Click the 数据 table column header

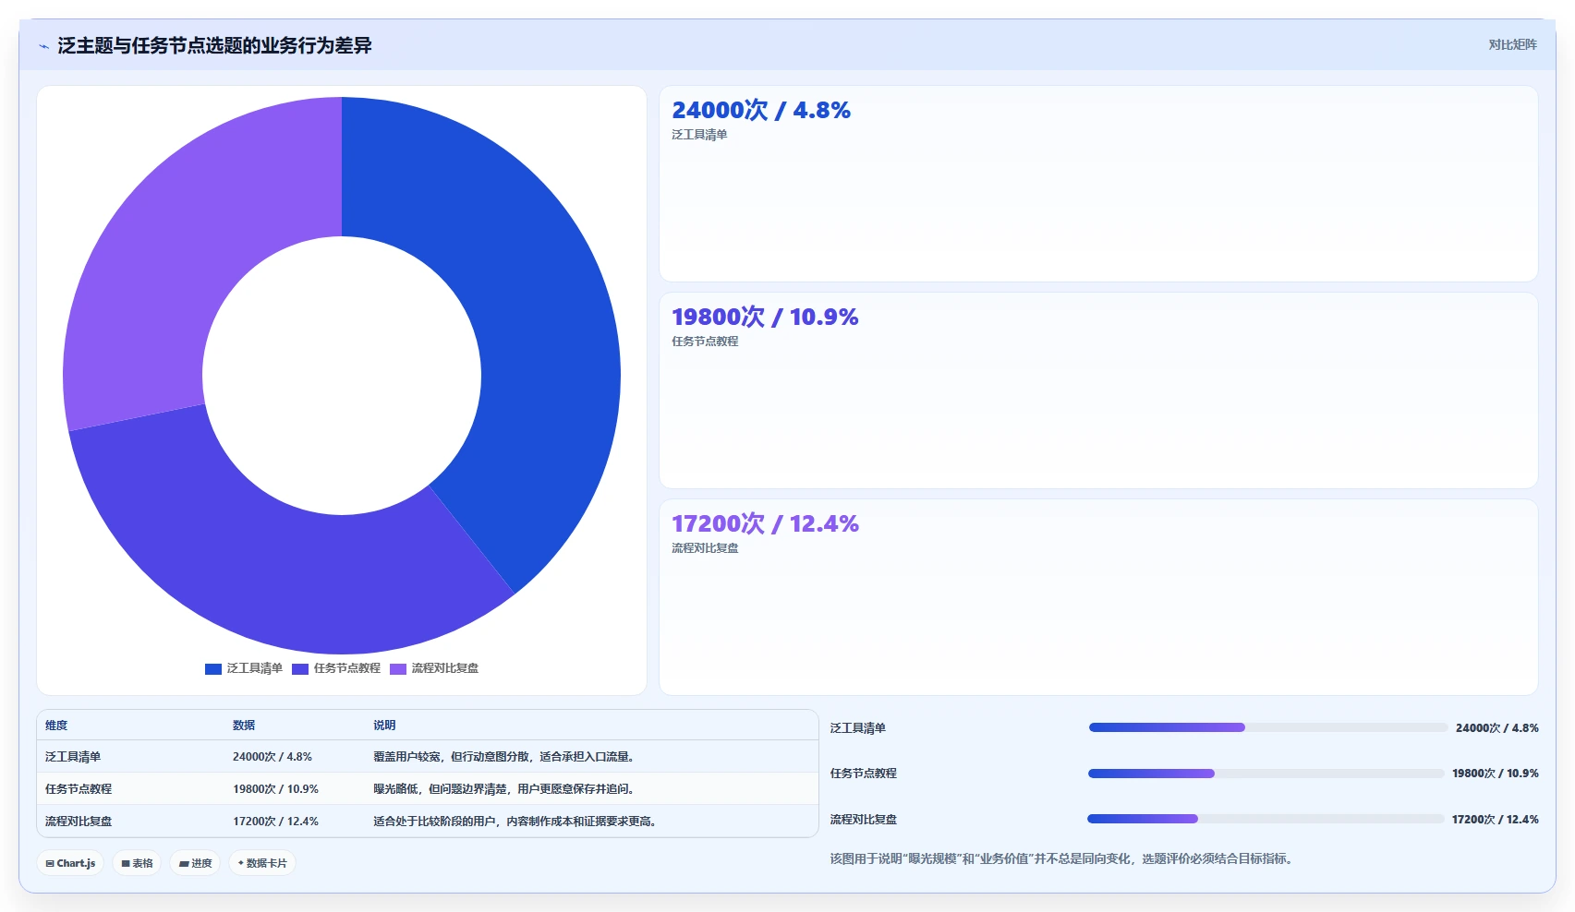[244, 726]
